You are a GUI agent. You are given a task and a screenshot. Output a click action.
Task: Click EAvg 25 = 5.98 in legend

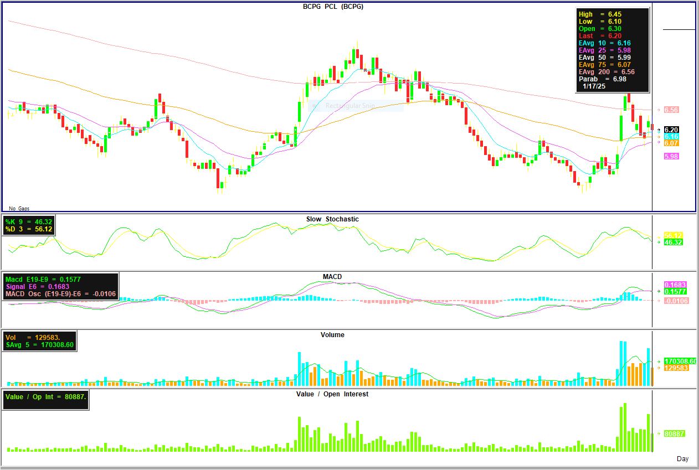(x=604, y=50)
